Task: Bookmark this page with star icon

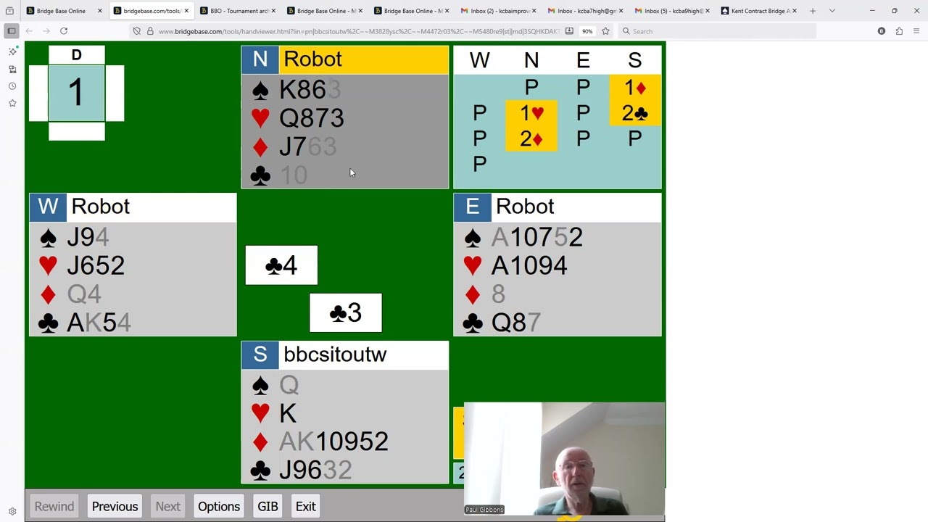Action: point(605,31)
